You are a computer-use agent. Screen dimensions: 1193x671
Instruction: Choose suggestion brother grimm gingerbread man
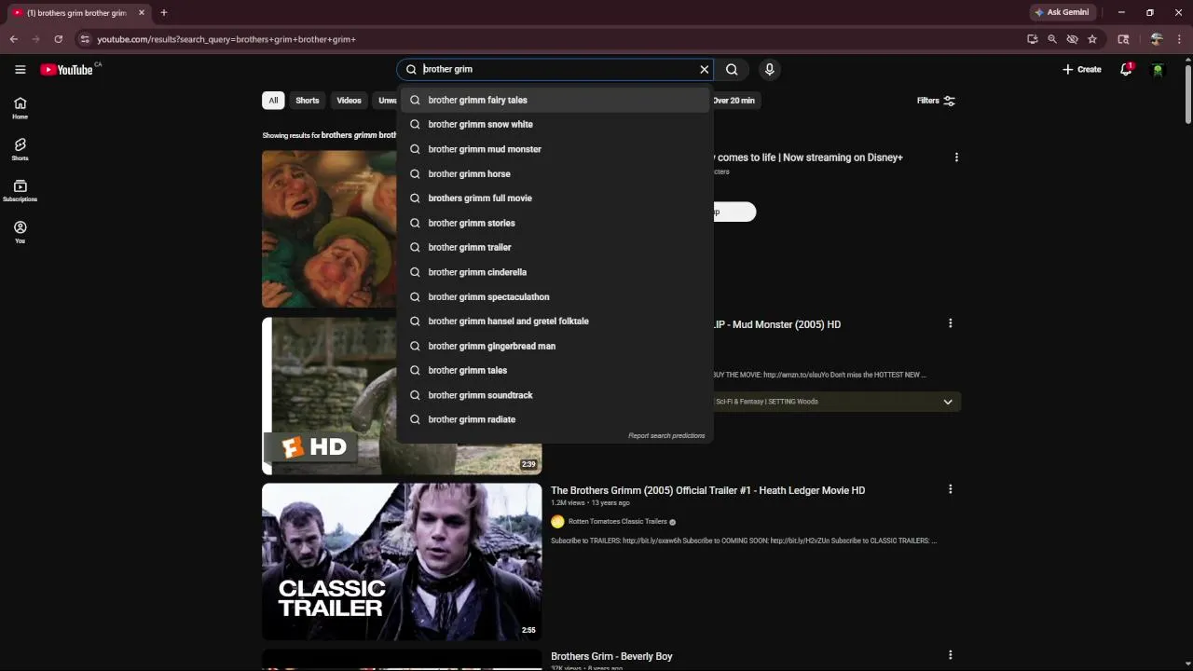tap(555, 346)
